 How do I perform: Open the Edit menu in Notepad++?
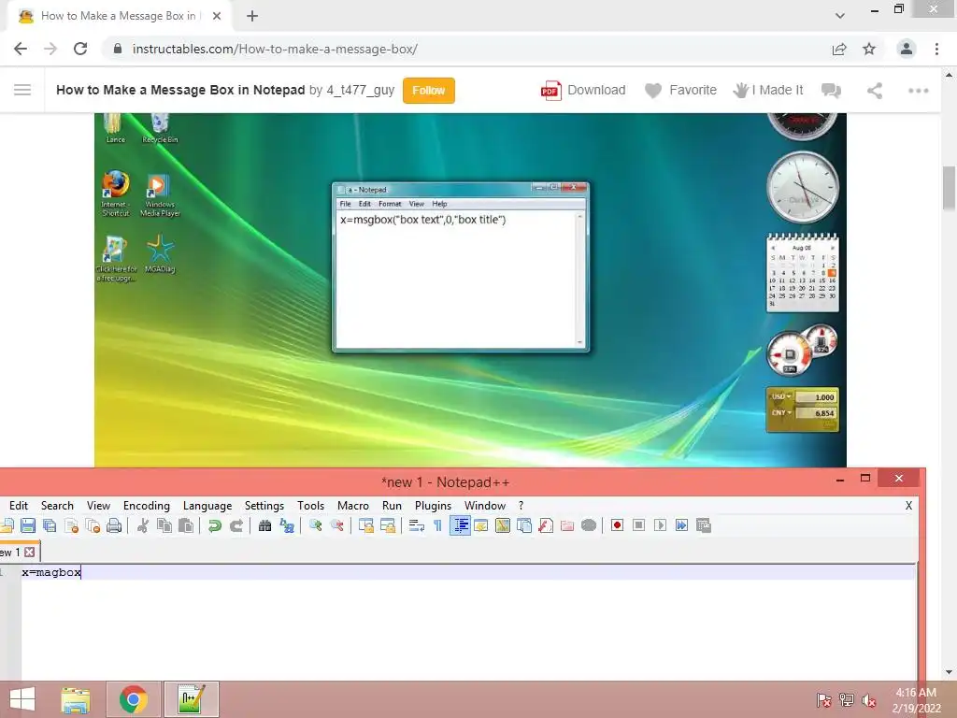coord(19,506)
